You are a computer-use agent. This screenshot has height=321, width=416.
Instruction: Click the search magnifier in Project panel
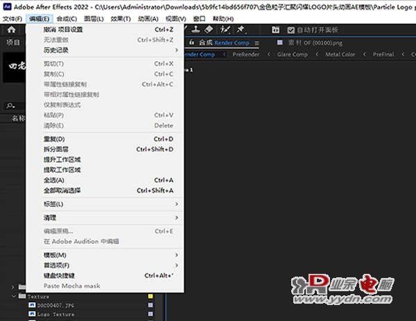[x=10, y=106]
